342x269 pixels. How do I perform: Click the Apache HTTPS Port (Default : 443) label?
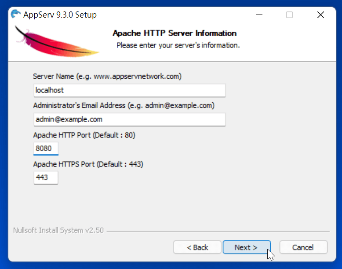pyautogui.click(x=88, y=164)
